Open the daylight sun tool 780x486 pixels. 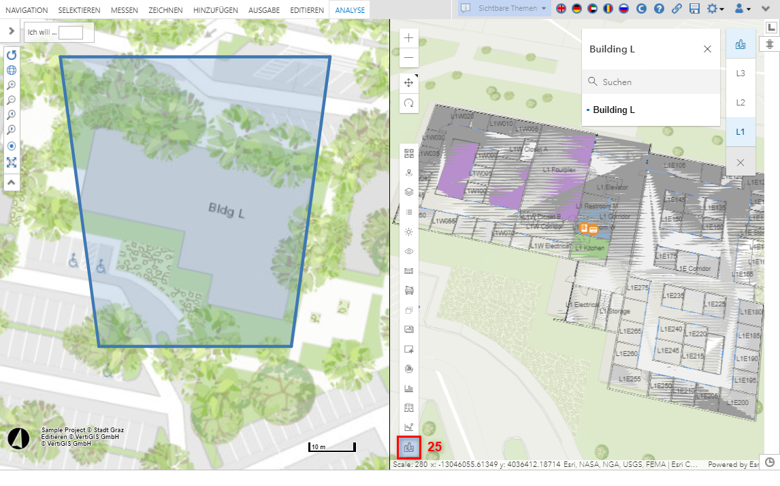pyautogui.click(x=409, y=231)
